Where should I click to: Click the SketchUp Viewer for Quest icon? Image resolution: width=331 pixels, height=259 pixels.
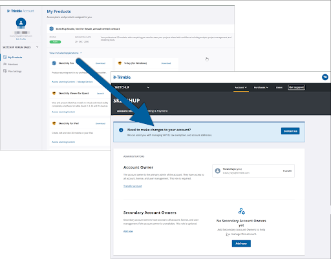[x=54, y=93]
